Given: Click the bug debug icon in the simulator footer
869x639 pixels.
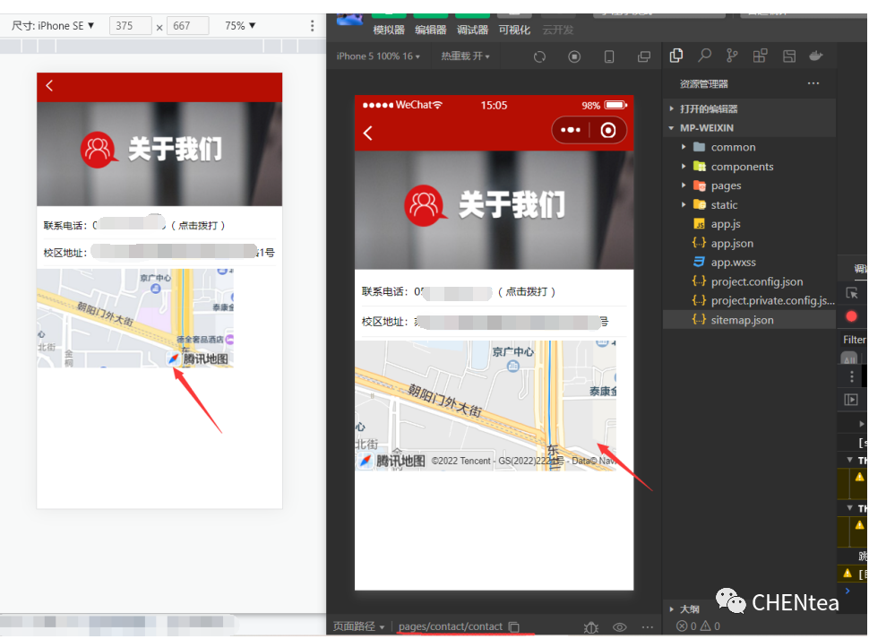Looking at the screenshot, I should (x=590, y=626).
